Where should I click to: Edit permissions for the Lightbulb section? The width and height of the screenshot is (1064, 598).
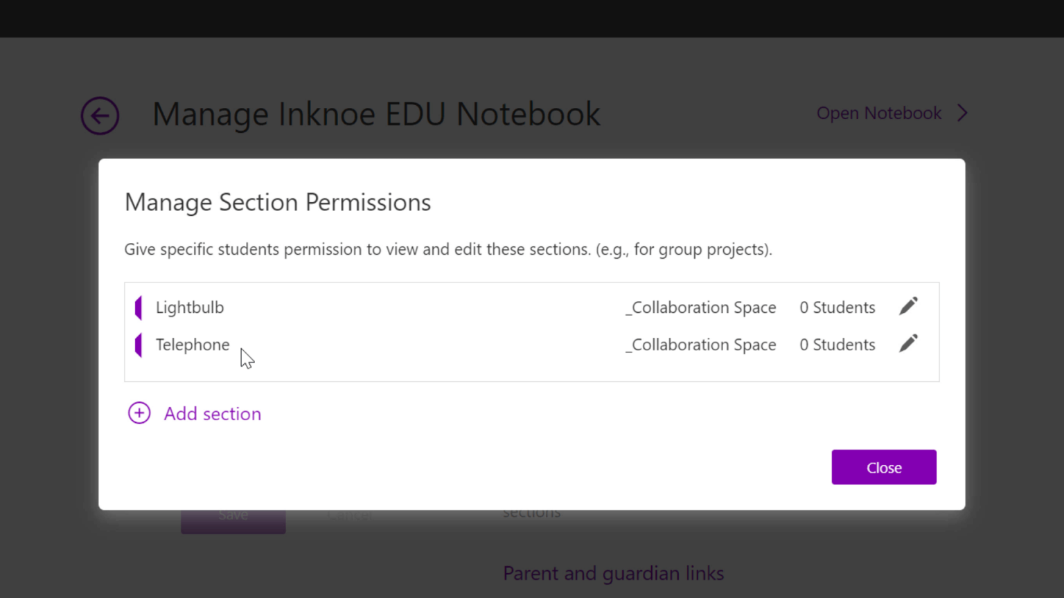tap(908, 305)
